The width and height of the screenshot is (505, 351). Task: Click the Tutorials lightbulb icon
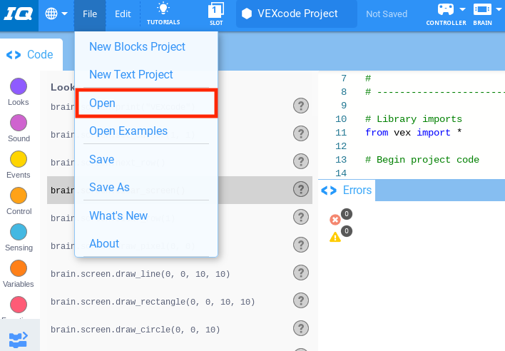pos(163,9)
